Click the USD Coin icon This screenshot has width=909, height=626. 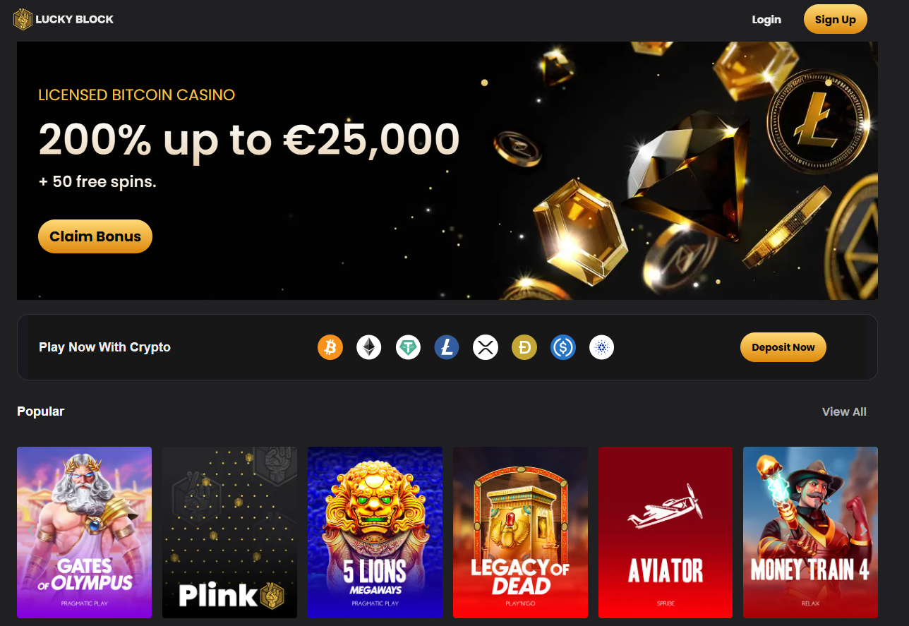pyautogui.click(x=563, y=347)
